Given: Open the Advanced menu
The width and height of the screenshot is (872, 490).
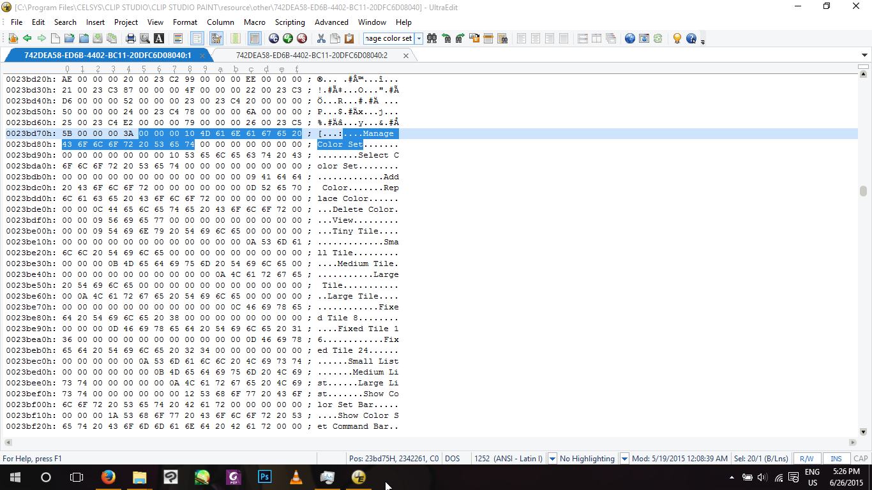Looking at the screenshot, I should [x=331, y=22].
